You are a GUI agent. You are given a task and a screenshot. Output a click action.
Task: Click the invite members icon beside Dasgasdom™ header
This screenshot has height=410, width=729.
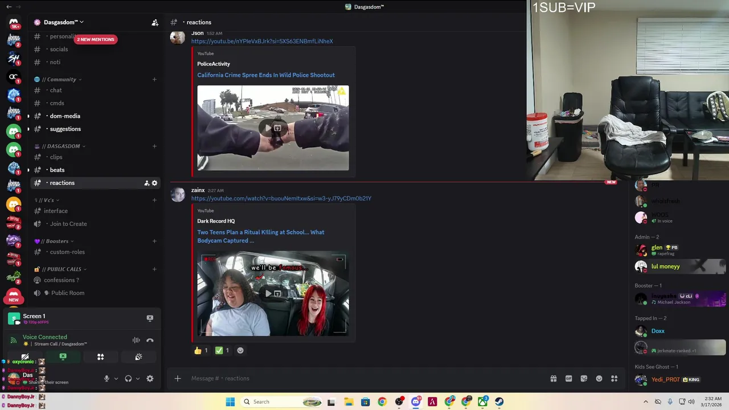pos(155,22)
